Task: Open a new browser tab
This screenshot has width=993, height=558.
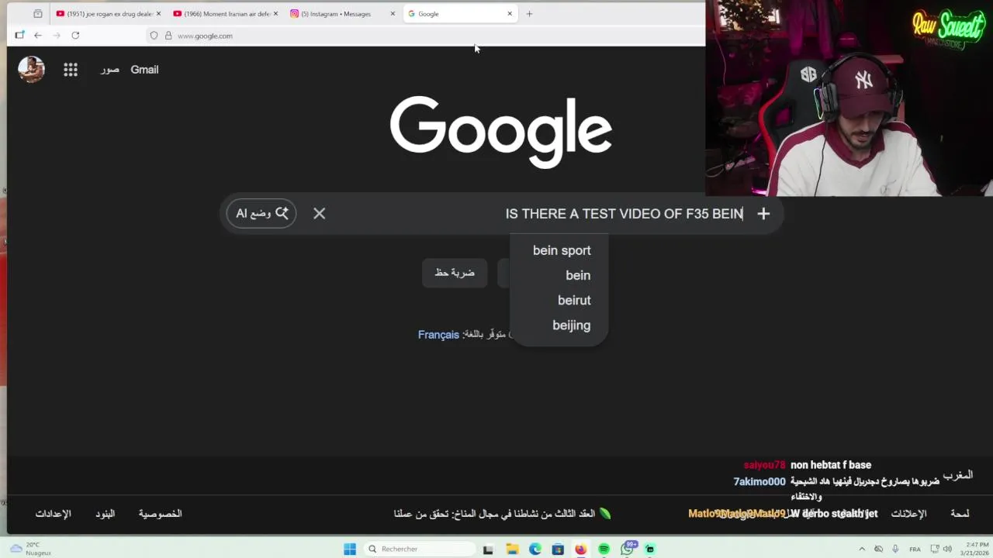Action: coord(529,13)
